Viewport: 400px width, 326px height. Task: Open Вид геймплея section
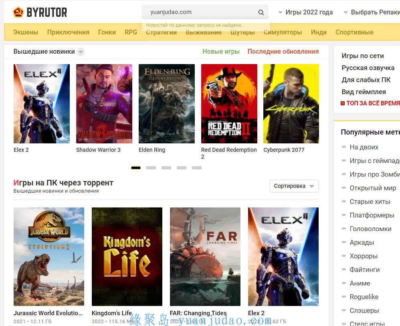click(x=364, y=92)
